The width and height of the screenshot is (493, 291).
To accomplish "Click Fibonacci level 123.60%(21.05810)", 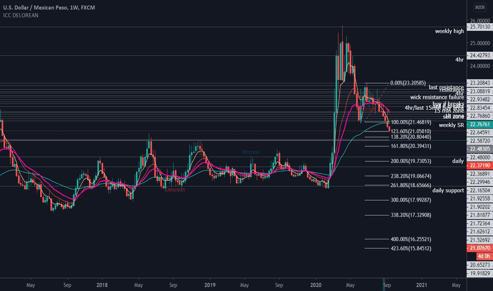I will click(411, 131).
